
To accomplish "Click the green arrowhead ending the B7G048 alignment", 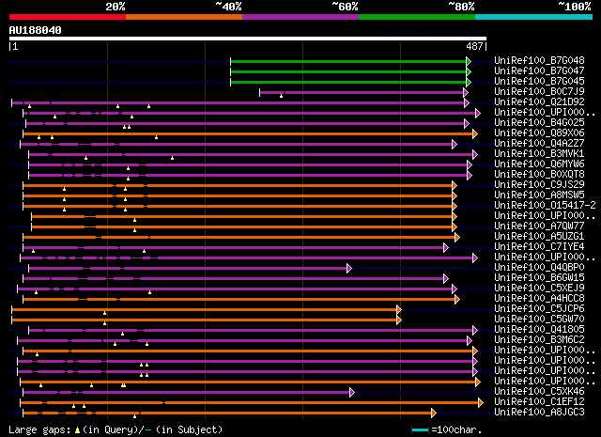I will (469, 61).
